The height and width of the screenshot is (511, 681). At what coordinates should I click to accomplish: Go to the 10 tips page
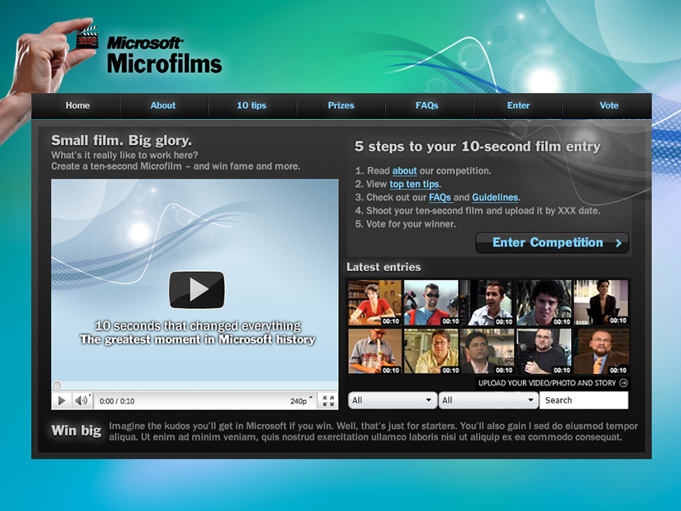point(252,105)
